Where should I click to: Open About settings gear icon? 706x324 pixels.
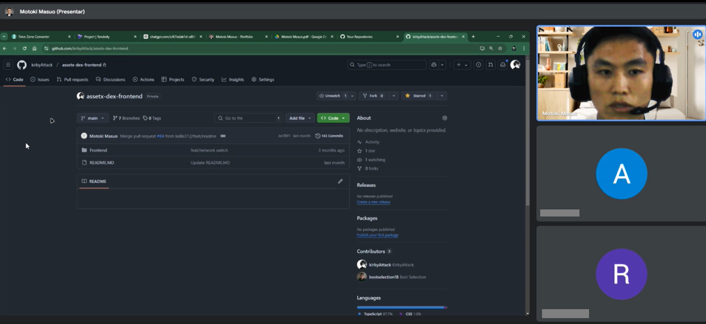444,118
